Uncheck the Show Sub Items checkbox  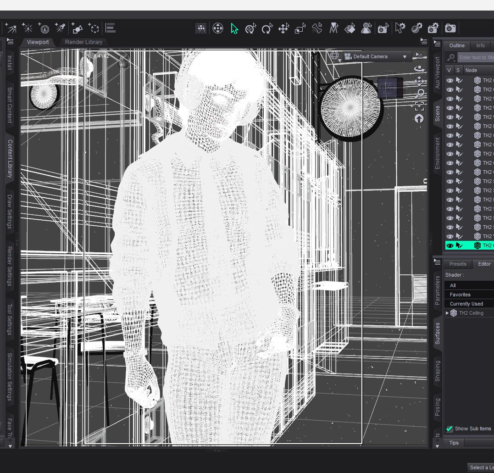point(449,428)
